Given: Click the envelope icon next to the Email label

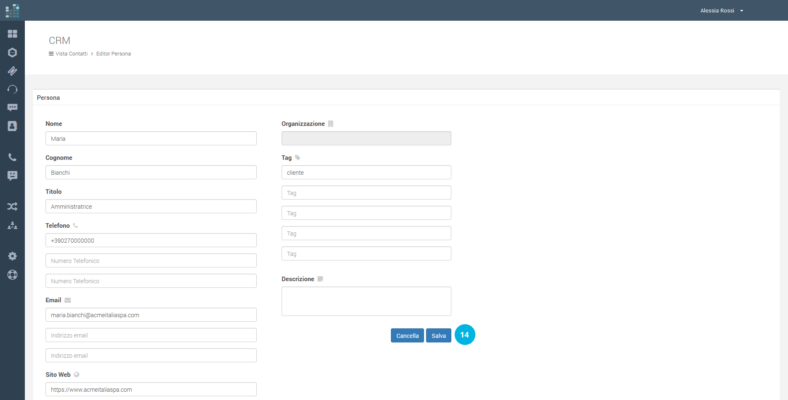Looking at the screenshot, I should tap(67, 300).
